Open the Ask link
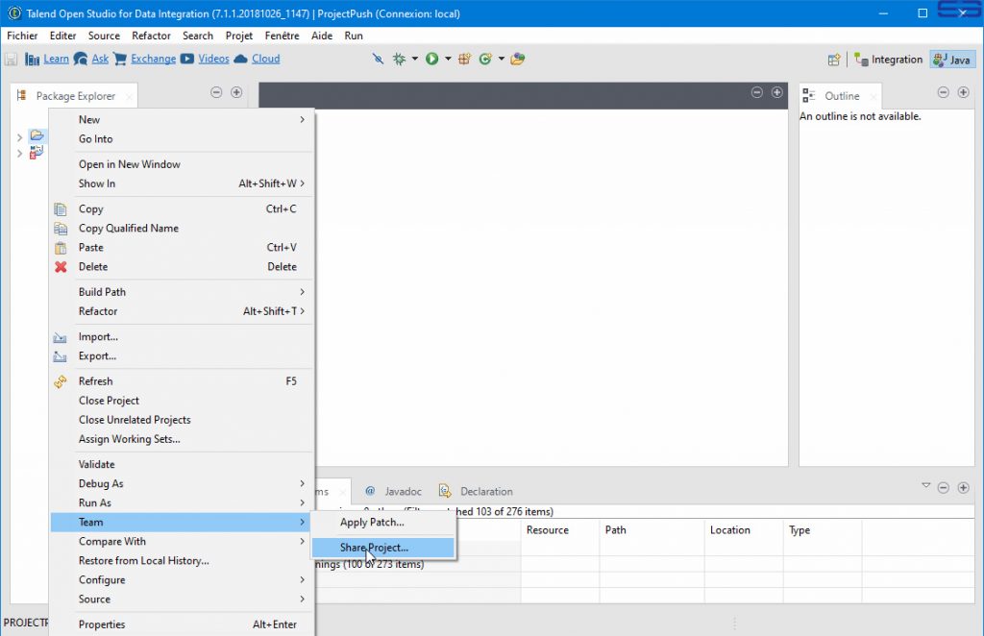The width and height of the screenshot is (984, 636). pyautogui.click(x=100, y=59)
